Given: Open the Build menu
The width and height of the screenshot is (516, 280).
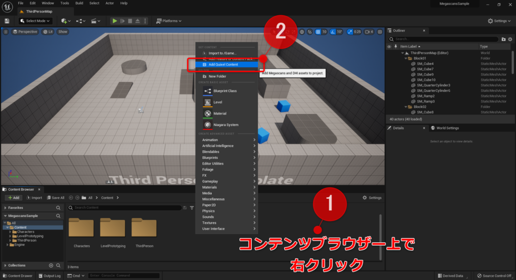Looking at the screenshot, I should [79, 4].
